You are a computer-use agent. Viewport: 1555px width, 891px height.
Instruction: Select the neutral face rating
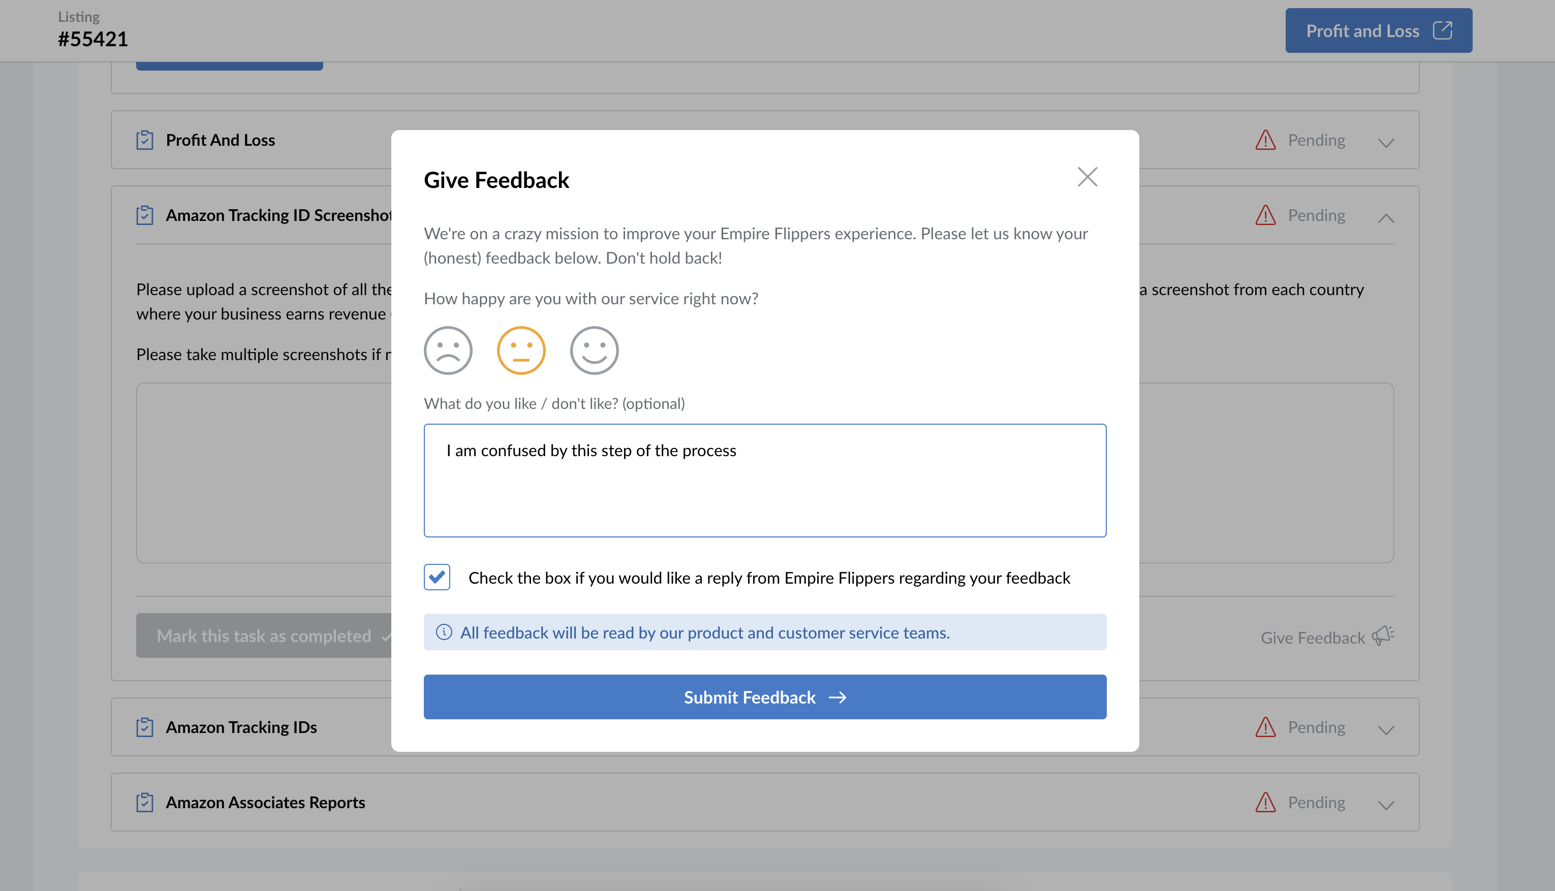[x=521, y=350]
